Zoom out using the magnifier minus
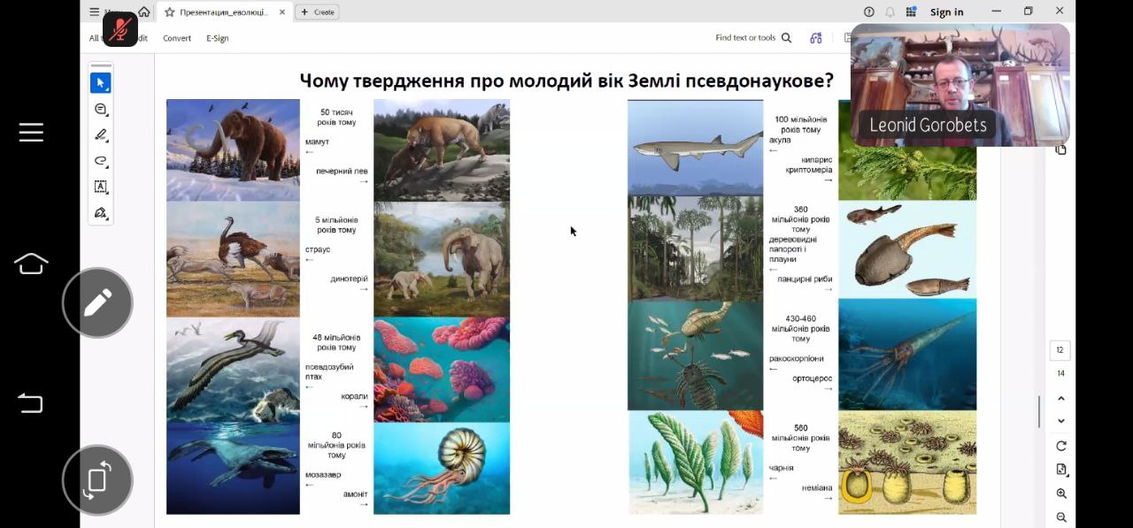 [x=1060, y=517]
